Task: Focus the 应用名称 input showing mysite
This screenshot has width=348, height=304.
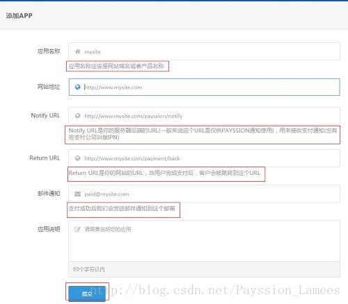Action: click(x=204, y=51)
